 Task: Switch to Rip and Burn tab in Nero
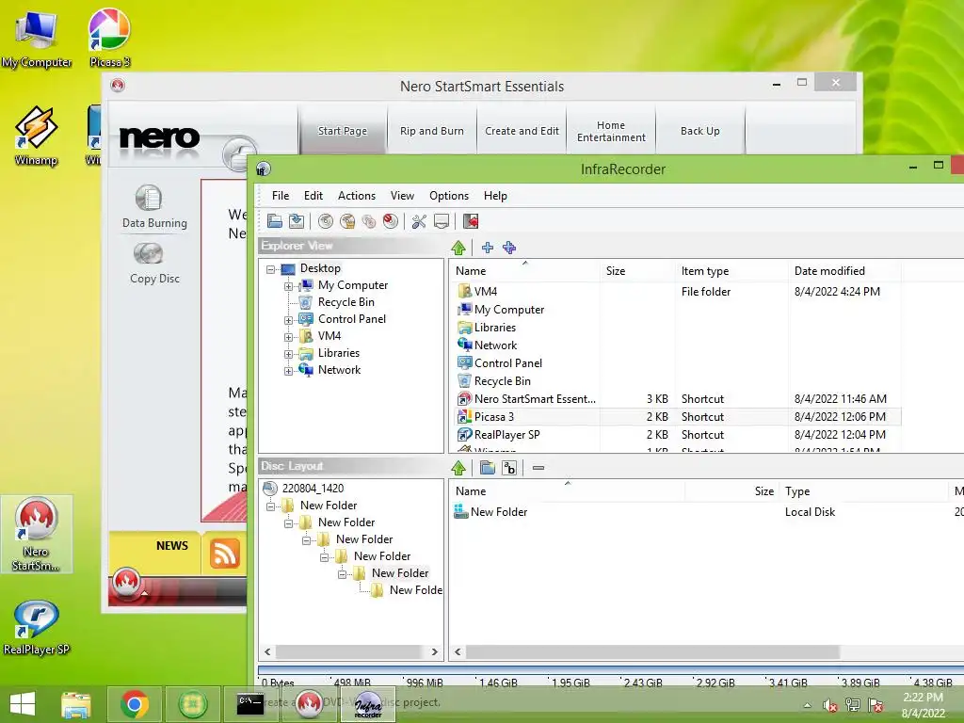(x=432, y=130)
